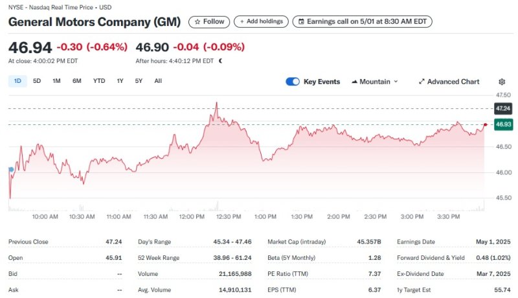Viewport: 518px width, 298px height.
Task: Click the moon after-hours icon
Action: pyautogui.click(x=220, y=61)
